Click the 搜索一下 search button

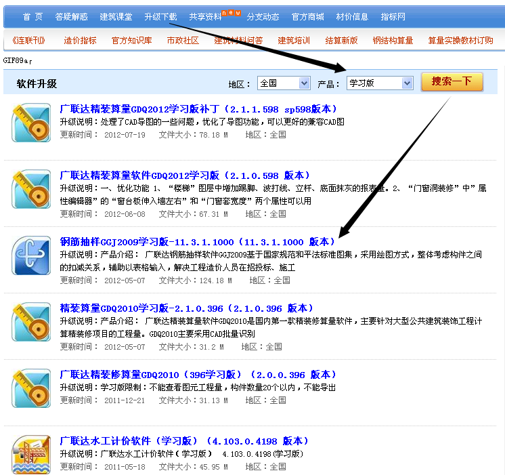452,81
